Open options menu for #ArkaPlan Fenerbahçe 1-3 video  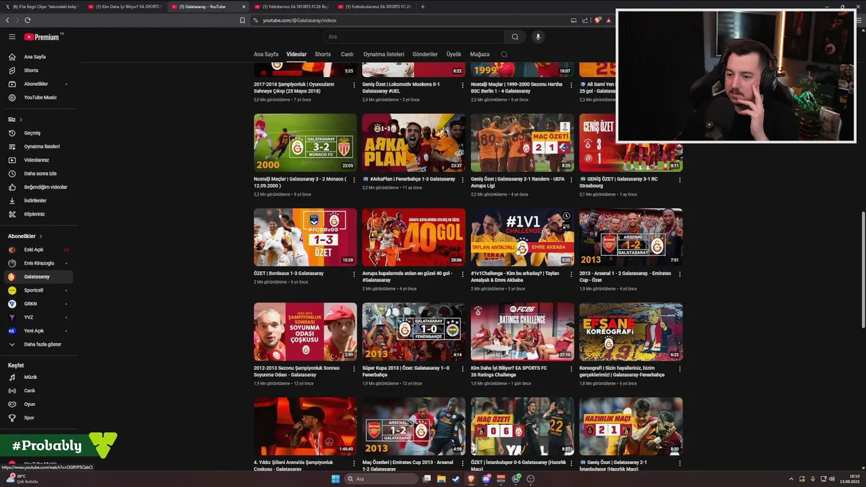tap(463, 180)
